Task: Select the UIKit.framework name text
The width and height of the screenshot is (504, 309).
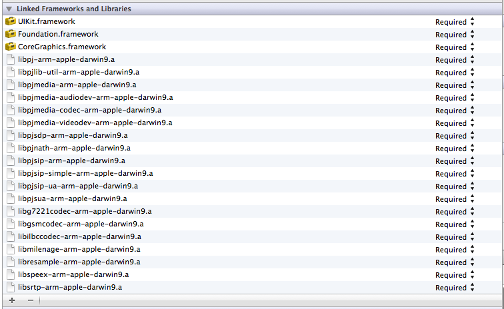Action: [46, 21]
